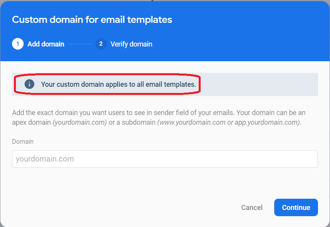Cancel the custom domain dialog
The image size is (330, 227).
[252, 208]
